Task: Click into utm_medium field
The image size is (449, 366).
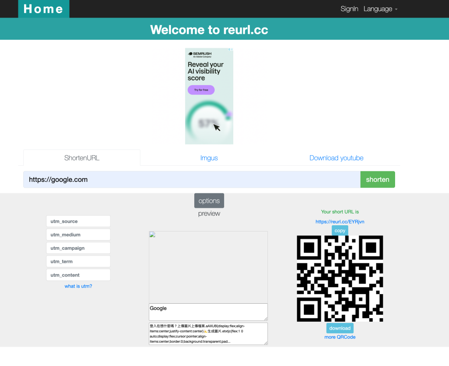Action: point(78,235)
